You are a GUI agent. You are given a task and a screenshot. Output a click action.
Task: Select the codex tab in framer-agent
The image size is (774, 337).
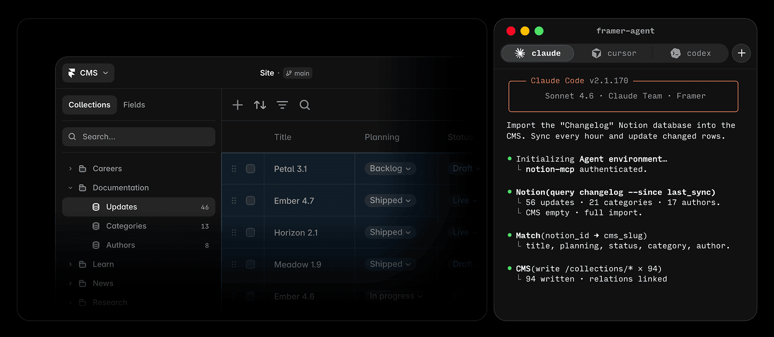(691, 53)
